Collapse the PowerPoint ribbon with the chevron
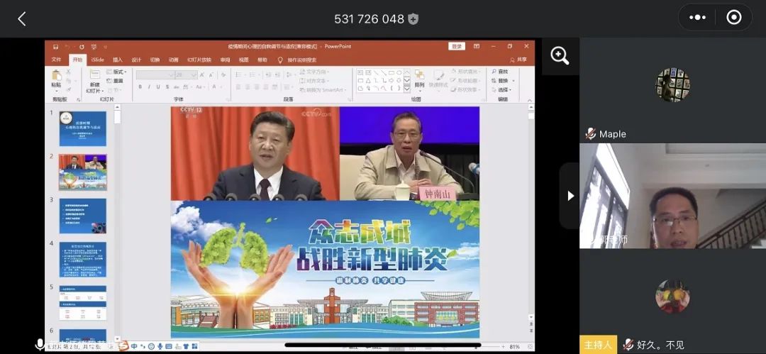The width and height of the screenshot is (766, 354). [x=530, y=100]
